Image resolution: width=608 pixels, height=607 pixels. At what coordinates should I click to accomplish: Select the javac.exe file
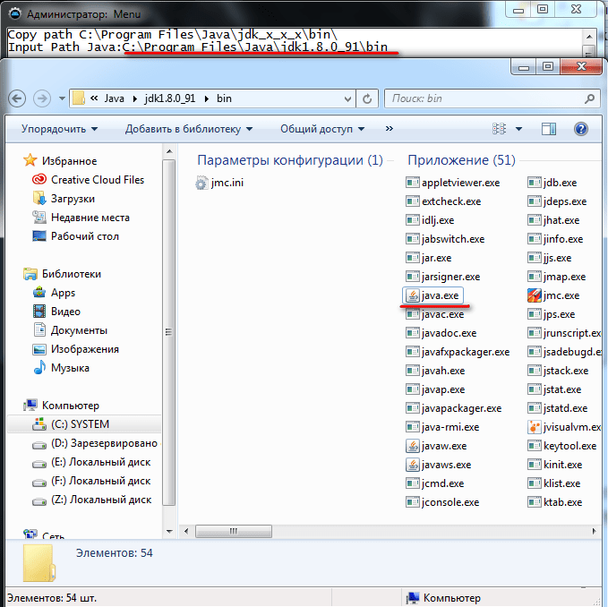point(434,314)
